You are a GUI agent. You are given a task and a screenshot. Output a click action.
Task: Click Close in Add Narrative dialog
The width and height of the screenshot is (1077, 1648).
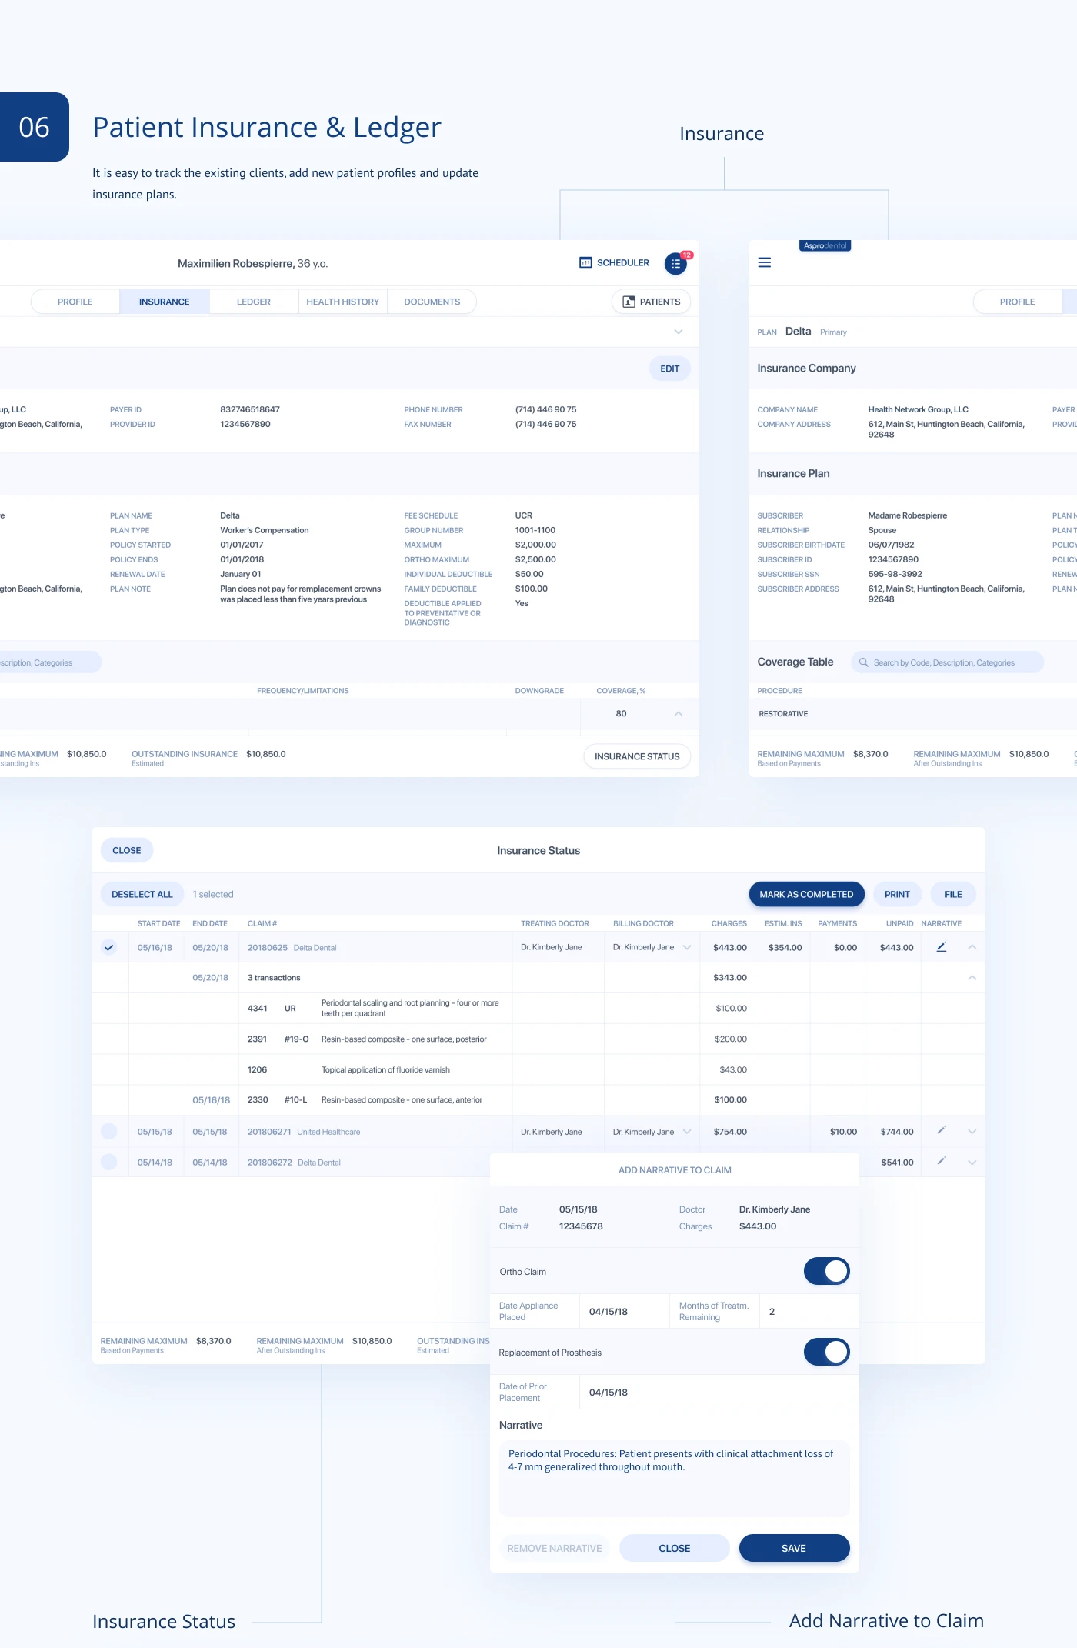pyautogui.click(x=675, y=1548)
